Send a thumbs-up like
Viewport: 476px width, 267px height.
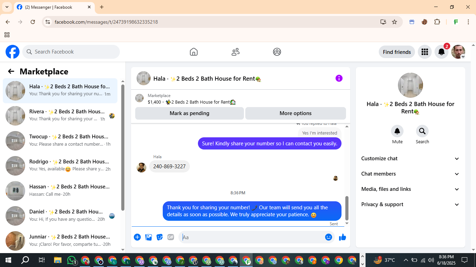(343, 237)
